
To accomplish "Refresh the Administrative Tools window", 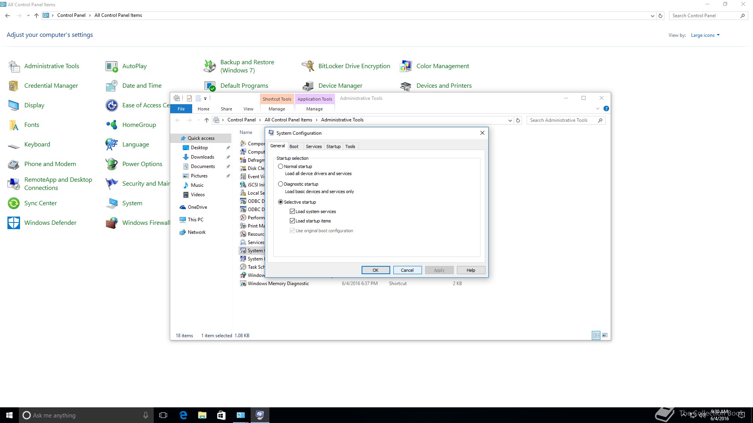I will 518,120.
